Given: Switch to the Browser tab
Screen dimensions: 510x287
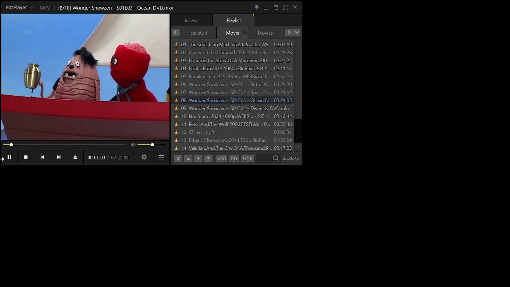Looking at the screenshot, I should pyautogui.click(x=192, y=20).
